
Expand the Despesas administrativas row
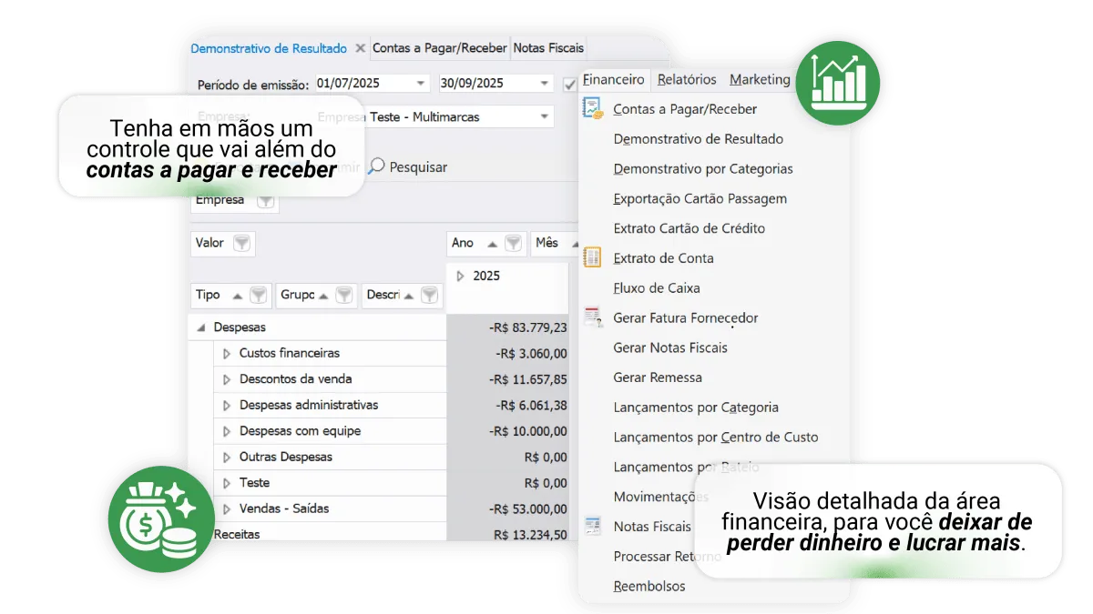pos(227,405)
